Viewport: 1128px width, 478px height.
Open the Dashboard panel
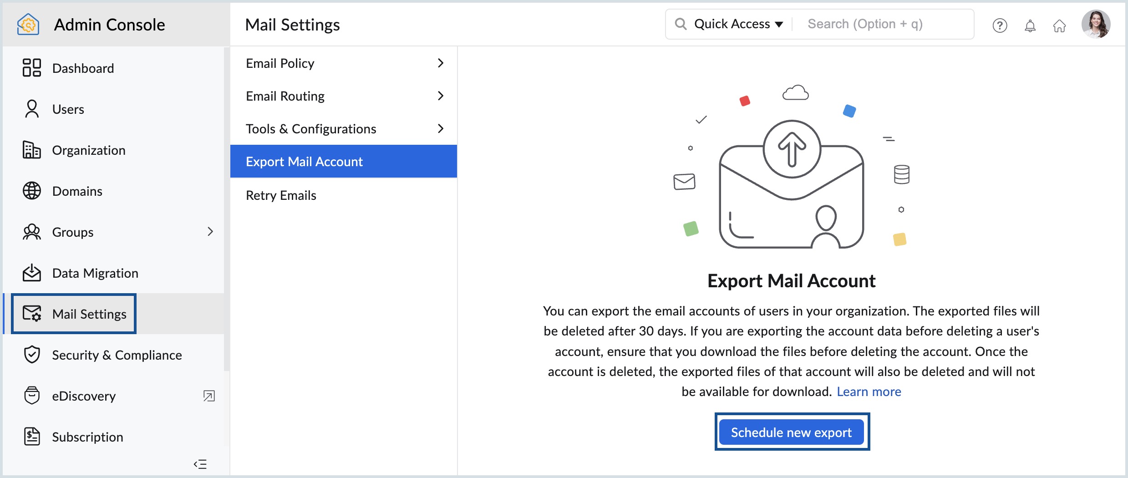point(83,68)
